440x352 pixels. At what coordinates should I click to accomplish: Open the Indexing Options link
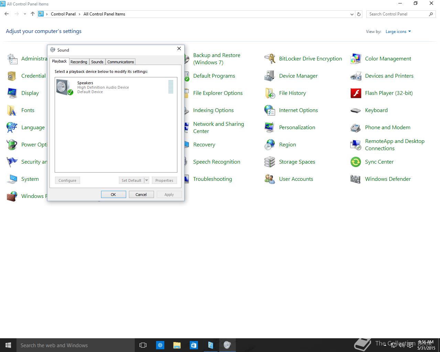pyautogui.click(x=213, y=110)
